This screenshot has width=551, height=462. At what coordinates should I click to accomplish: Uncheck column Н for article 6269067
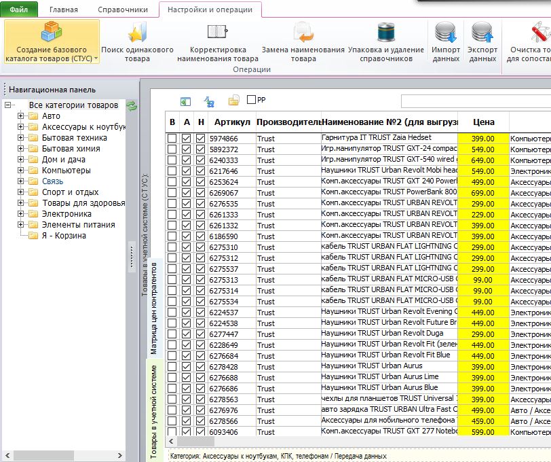(201, 193)
